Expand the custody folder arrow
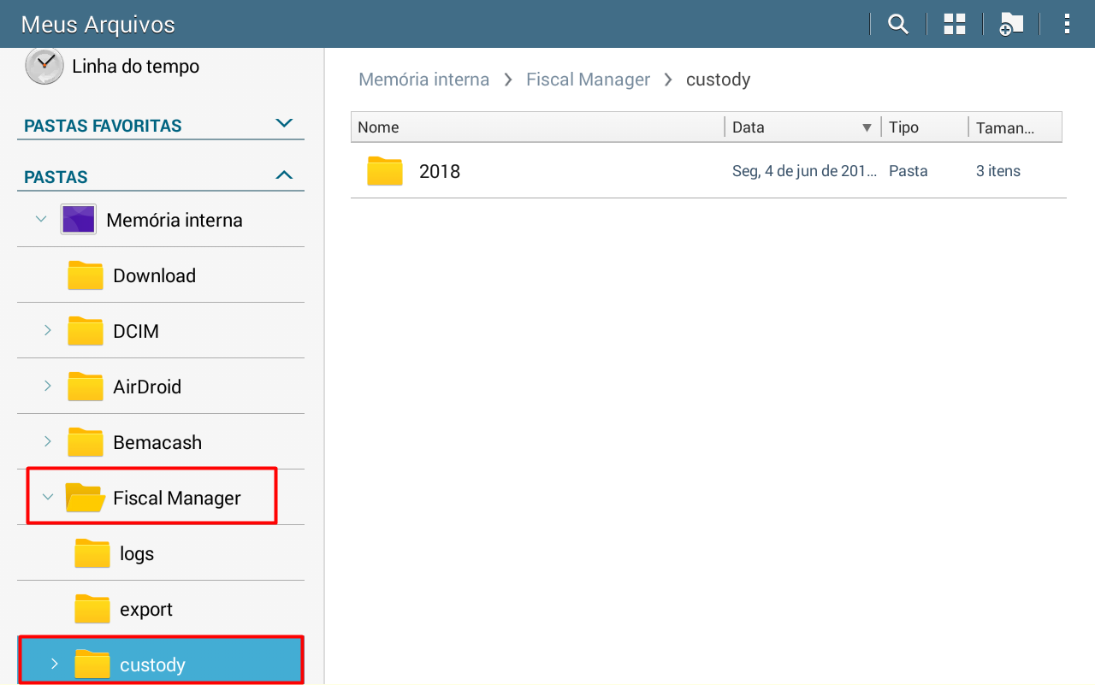This screenshot has height=685, width=1095. [x=55, y=664]
